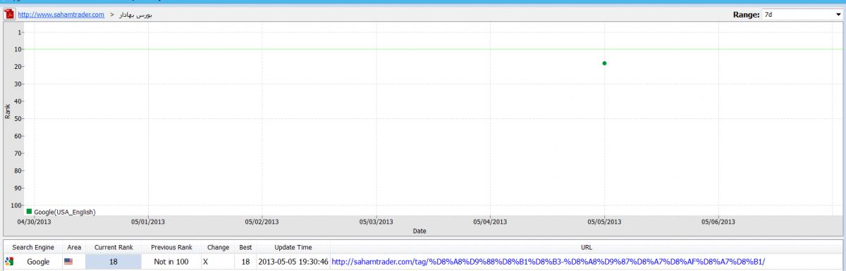Open the sahamtrader.com/tag URL in table row
Screen dimensions: 846x271
coord(548,261)
